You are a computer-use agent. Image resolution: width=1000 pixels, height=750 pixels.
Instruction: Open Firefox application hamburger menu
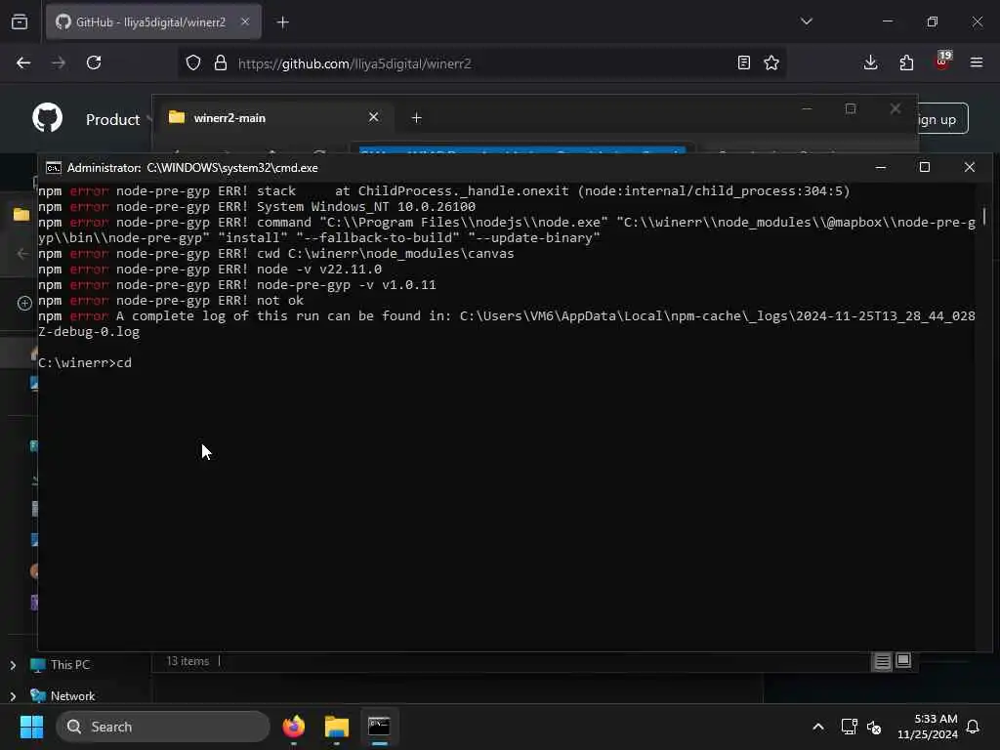tap(977, 63)
